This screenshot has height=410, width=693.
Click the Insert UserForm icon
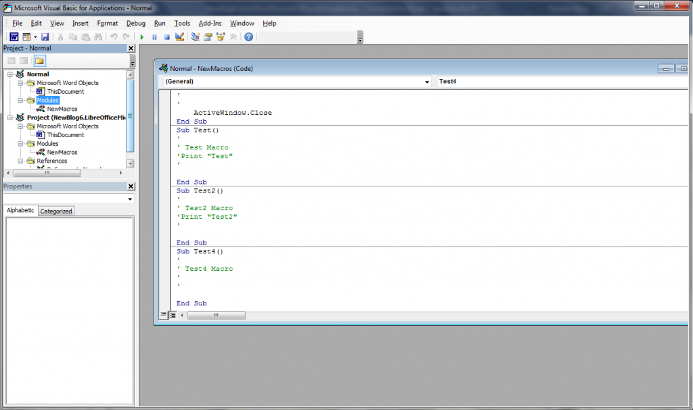pyautogui.click(x=26, y=36)
